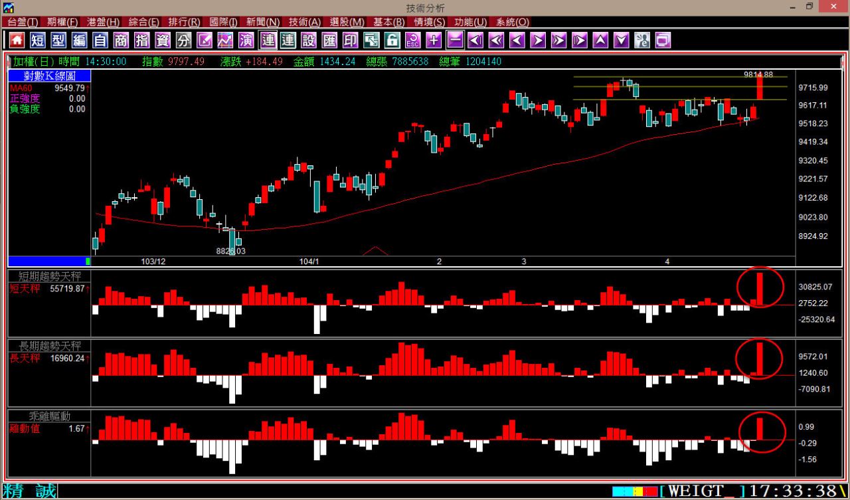This screenshot has height=500, width=850.
Task: Click the trend line chart icon
Action: pyautogui.click(x=226, y=41)
